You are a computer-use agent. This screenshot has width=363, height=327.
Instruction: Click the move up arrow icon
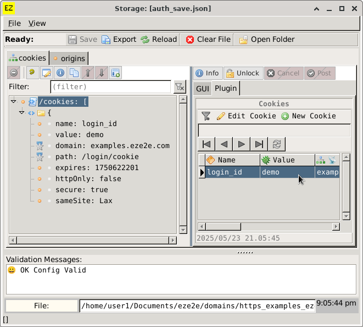[x=88, y=73]
